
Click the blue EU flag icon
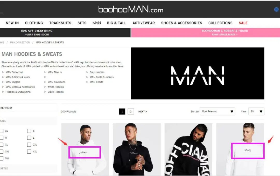pos(277,9)
